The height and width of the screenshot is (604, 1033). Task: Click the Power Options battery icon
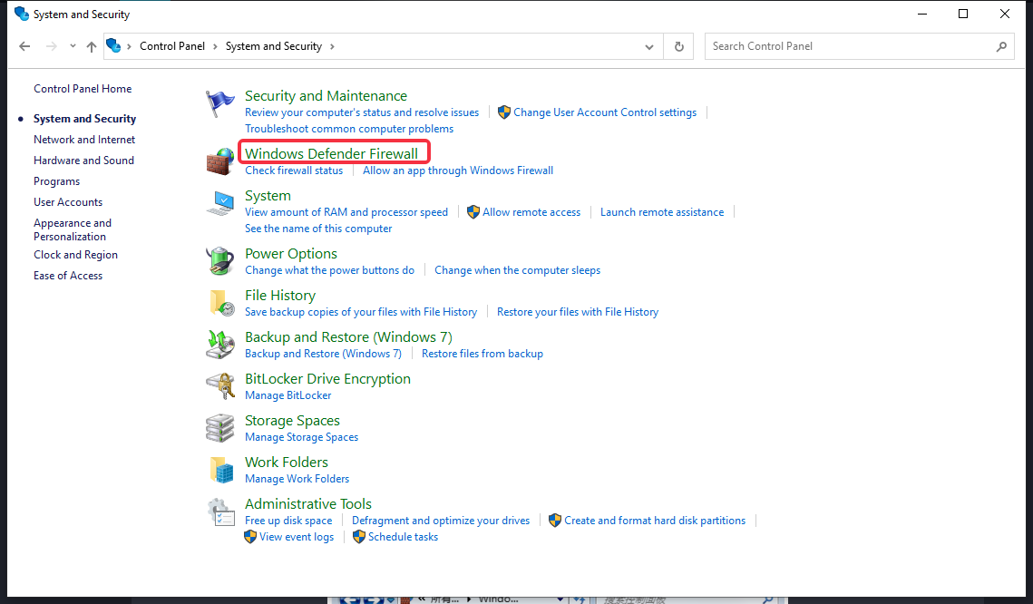pos(220,261)
